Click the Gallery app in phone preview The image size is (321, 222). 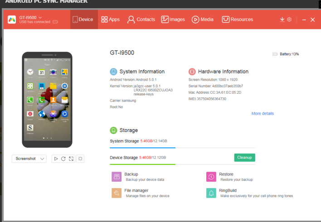coord(64,72)
